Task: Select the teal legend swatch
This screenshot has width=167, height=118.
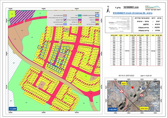Action: (80, 15)
